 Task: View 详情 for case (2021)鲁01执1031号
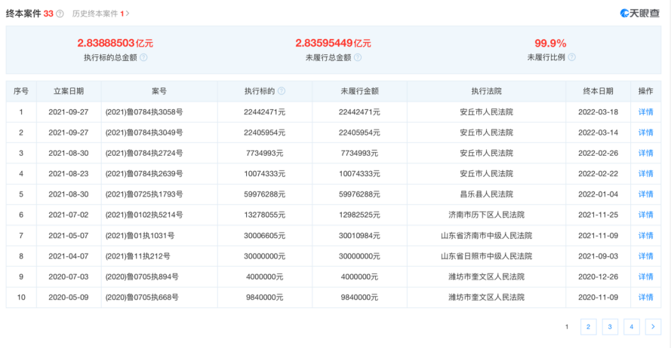coord(645,236)
